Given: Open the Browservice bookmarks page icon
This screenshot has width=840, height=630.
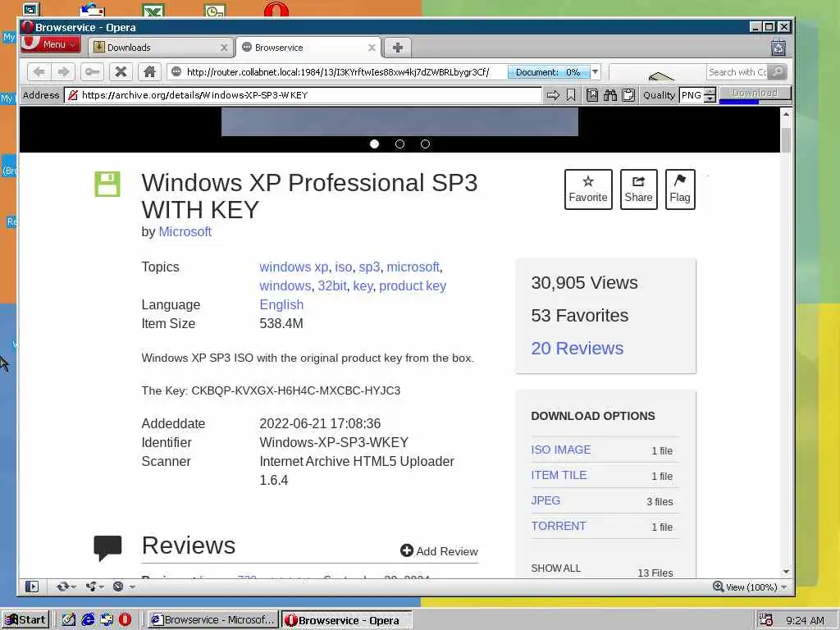Looking at the screenshot, I should coord(592,95).
